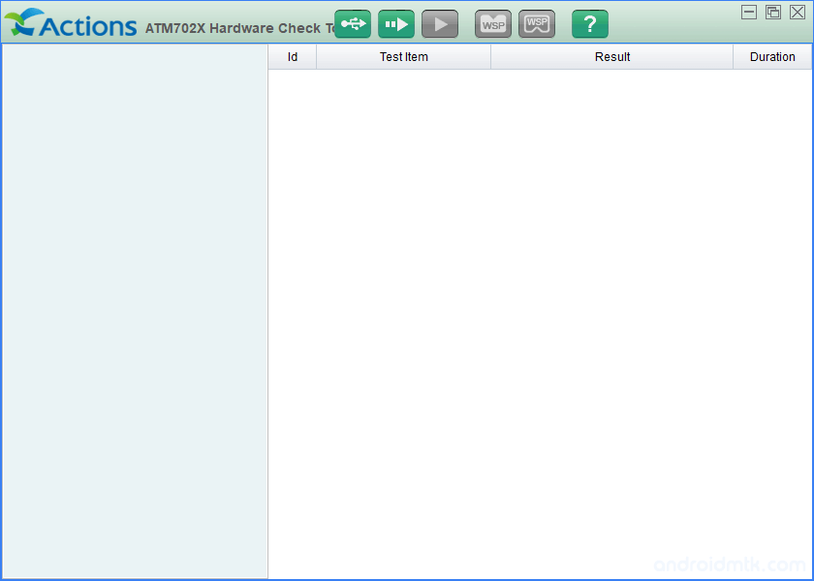Viewport: 814px width, 581px height.
Task: Select the solid-filled WSP icon
Action: [493, 23]
